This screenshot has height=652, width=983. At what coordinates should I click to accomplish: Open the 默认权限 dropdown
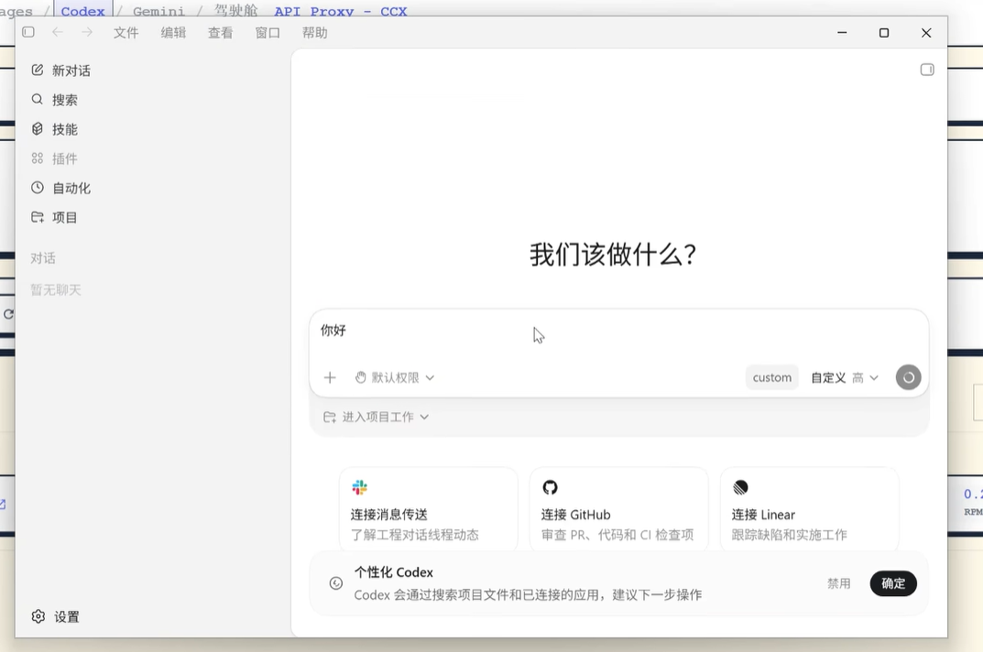click(395, 377)
